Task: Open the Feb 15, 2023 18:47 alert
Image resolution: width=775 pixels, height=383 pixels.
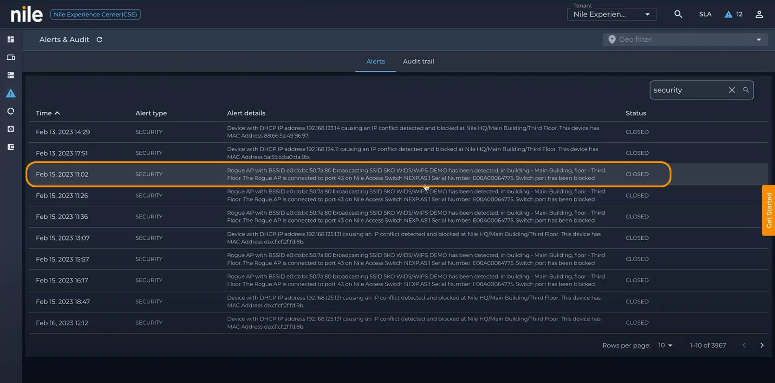Action: pos(398,301)
